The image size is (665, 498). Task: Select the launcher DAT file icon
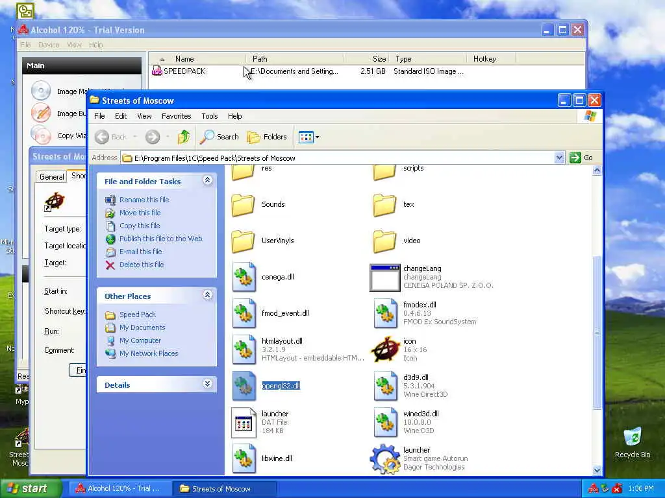coord(244,422)
